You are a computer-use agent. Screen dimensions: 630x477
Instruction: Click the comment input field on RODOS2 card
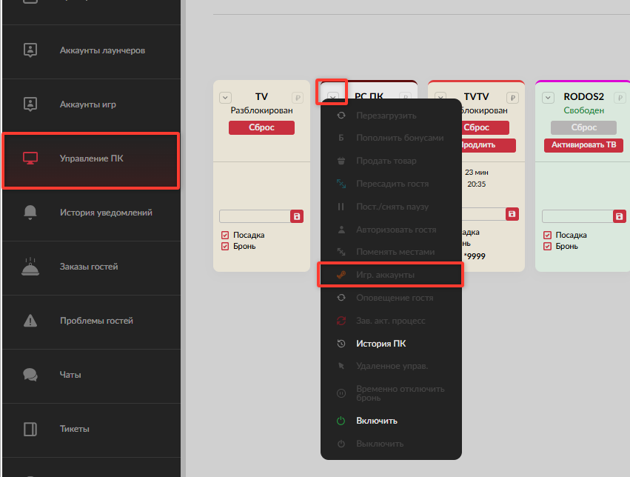click(x=577, y=216)
